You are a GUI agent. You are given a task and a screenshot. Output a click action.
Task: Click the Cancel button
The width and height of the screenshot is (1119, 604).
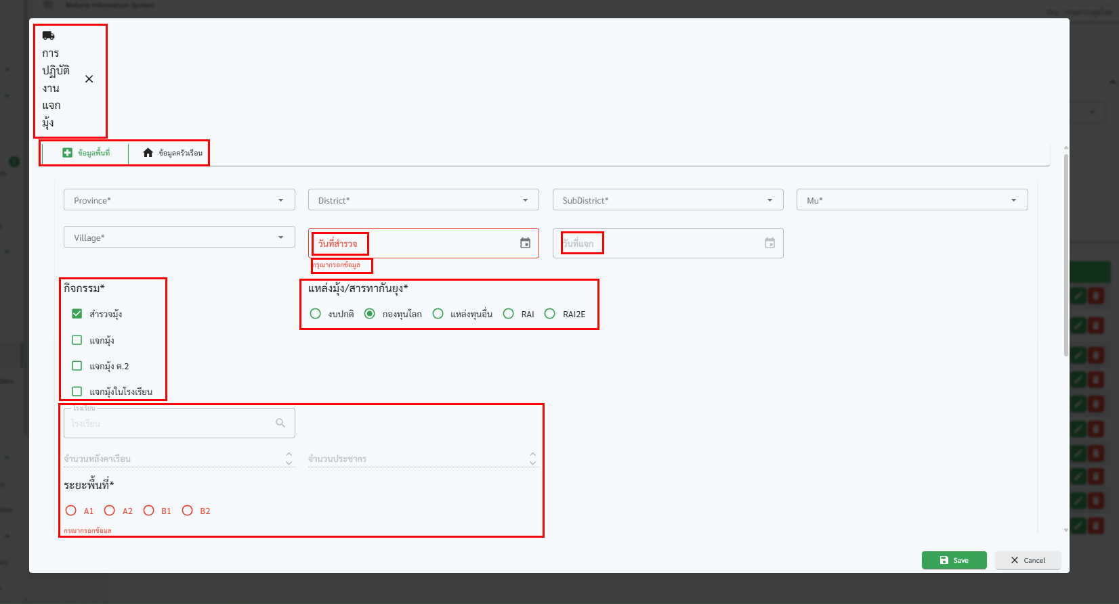1028,560
